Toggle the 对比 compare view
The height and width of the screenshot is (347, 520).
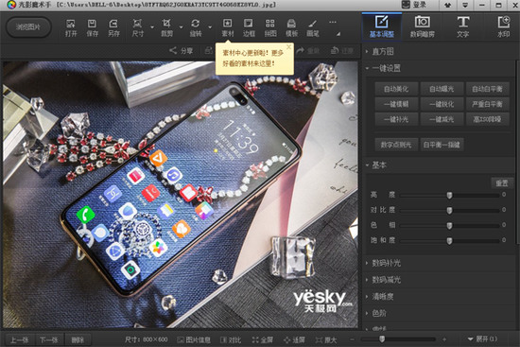(231, 339)
